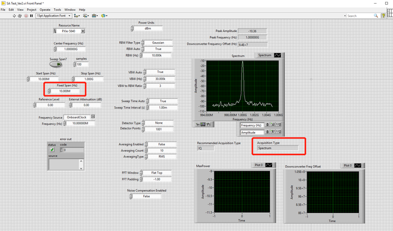393x231 pixels.
Task: Click the Run Continuously toolbar button
Action: click(x=20, y=16)
